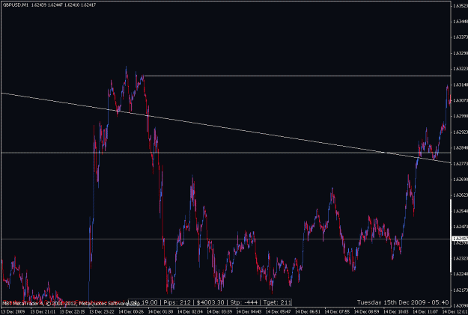Click the 13 Dec 2009 time axis label
468x315 pixels.
pos(13,312)
